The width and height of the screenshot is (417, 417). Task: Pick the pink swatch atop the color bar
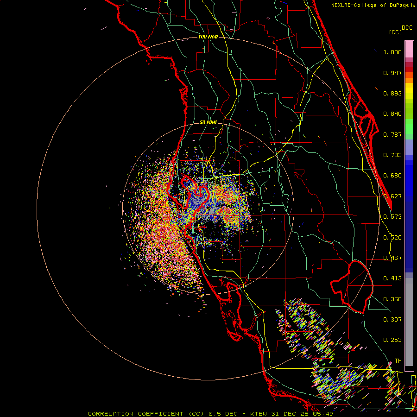coord(409,50)
